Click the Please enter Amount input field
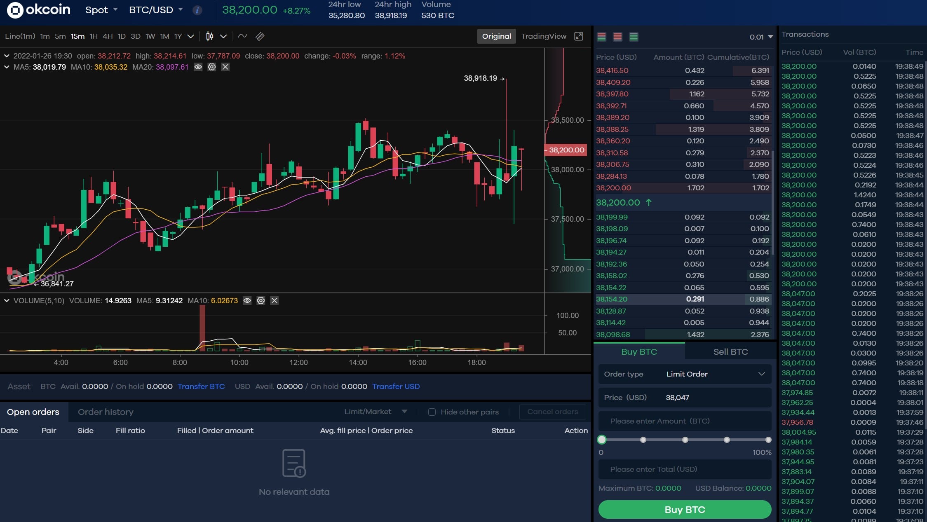 684,421
